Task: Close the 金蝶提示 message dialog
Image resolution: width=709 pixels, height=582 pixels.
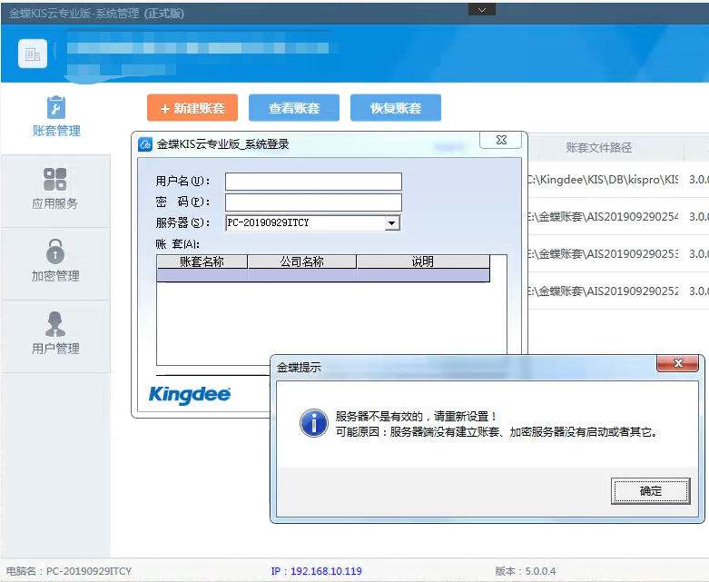Action: (677, 364)
